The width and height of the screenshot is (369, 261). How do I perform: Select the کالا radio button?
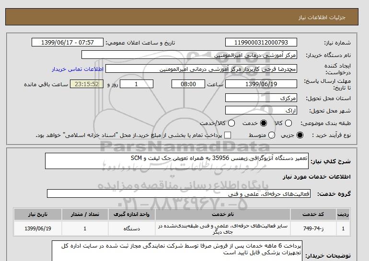click(x=288, y=123)
